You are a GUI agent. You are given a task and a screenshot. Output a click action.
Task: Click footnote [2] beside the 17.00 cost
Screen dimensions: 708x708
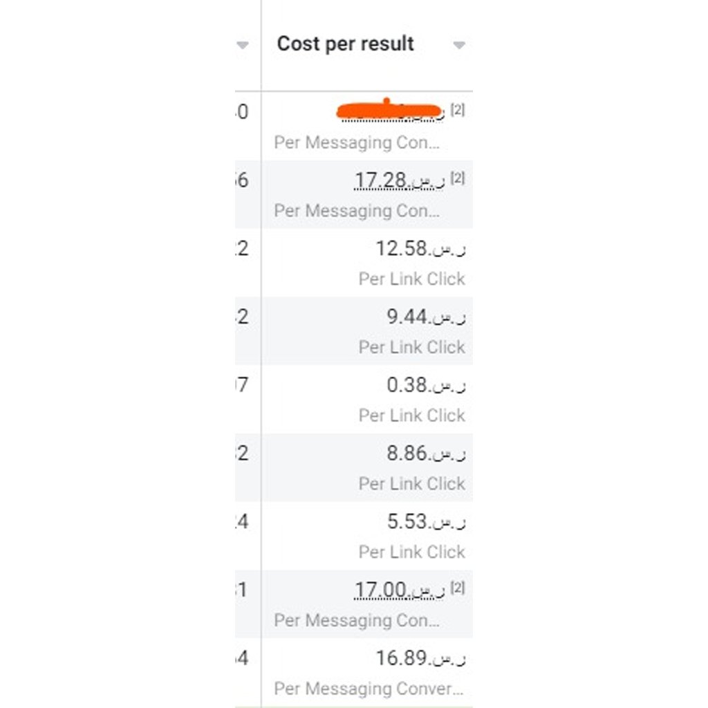click(x=458, y=588)
